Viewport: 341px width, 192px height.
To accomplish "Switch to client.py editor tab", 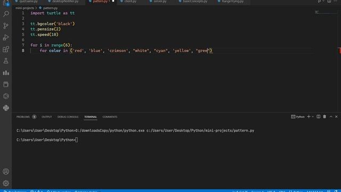I will [131, 1].
